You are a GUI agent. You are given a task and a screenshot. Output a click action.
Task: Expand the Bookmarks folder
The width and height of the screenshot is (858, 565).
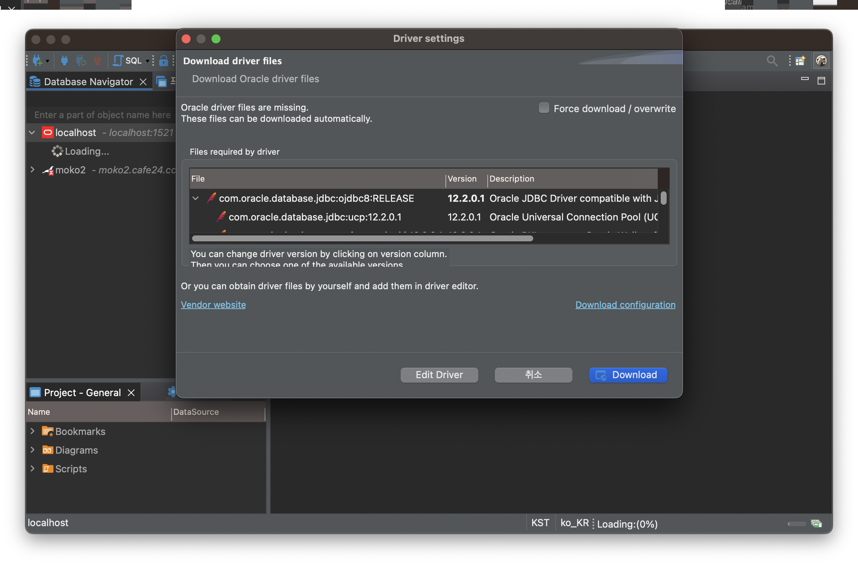(33, 431)
